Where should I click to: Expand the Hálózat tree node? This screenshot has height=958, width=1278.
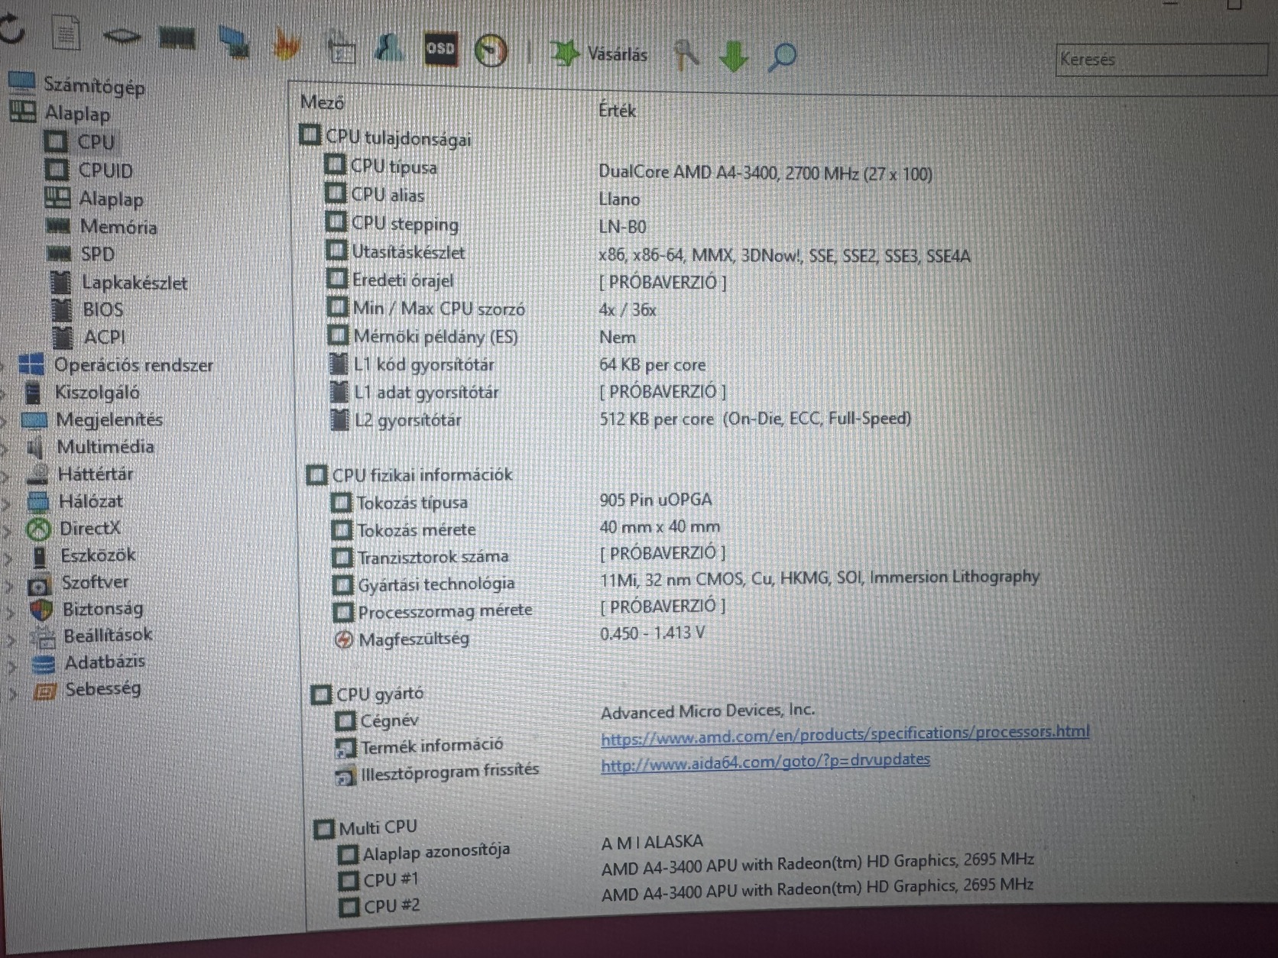[x=6, y=503]
